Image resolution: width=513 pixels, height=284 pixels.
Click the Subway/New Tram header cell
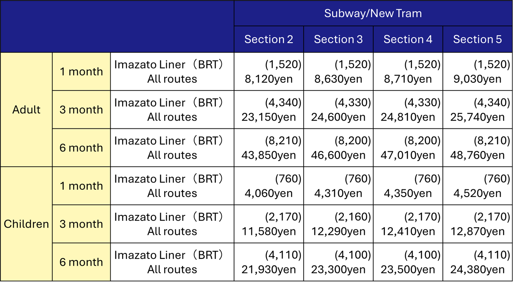373,13
